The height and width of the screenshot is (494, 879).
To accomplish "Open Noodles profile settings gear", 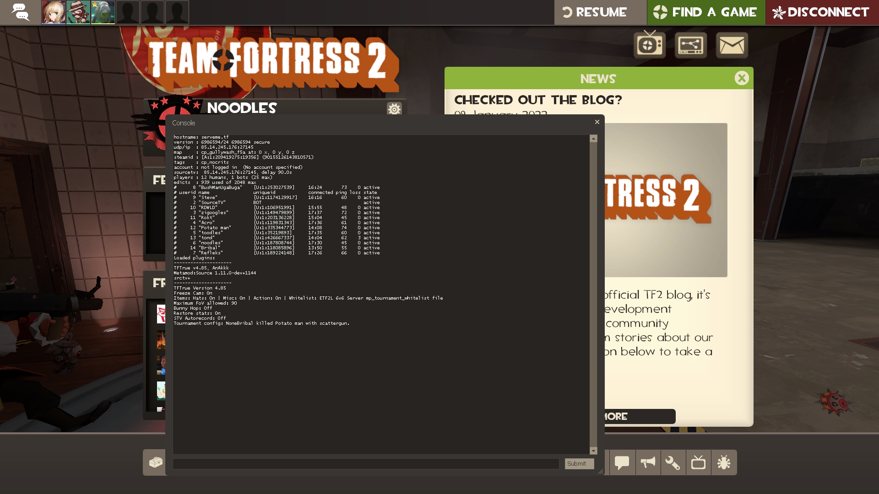I will pyautogui.click(x=394, y=109).
